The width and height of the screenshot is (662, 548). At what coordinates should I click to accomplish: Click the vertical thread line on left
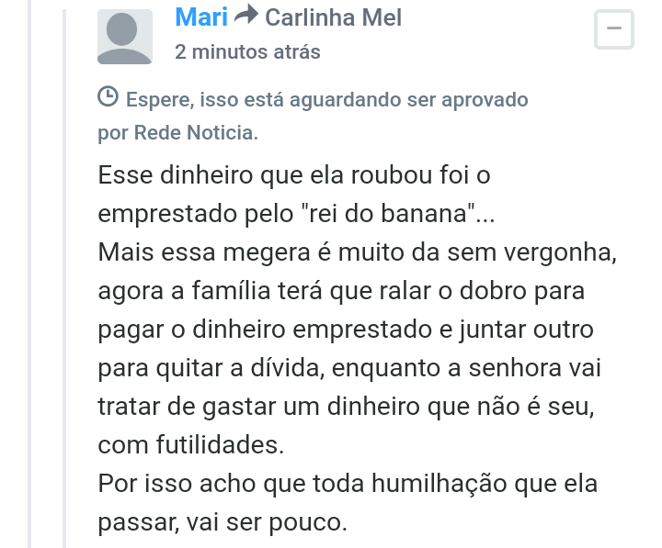pyautogui.click(x=63, y=275)
